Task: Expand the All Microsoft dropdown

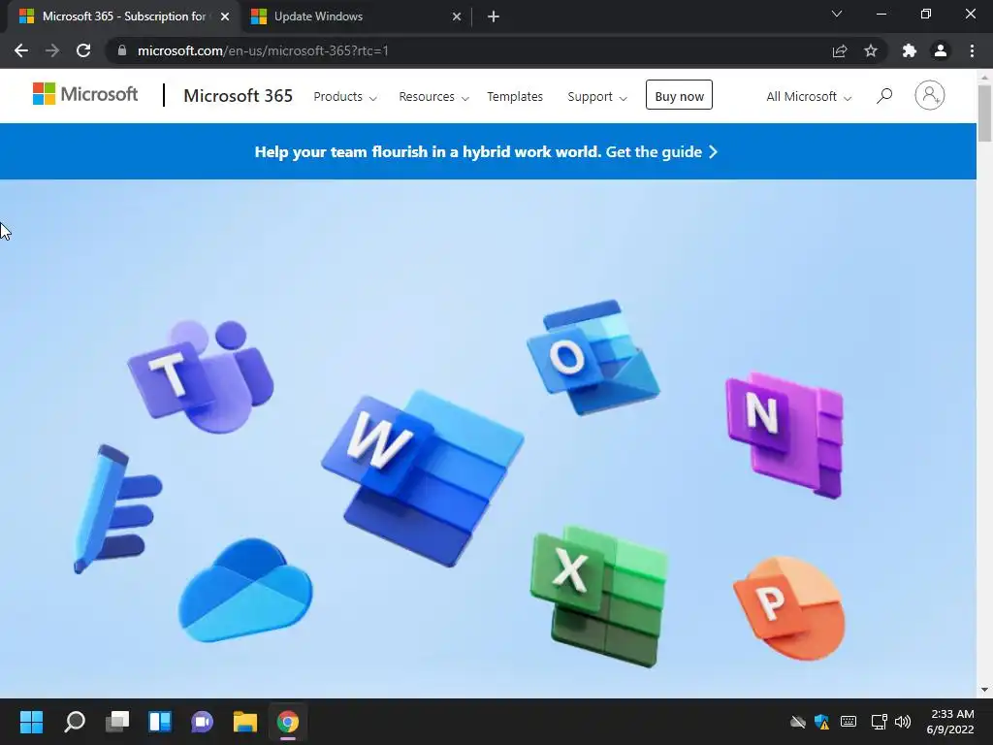Action: click(809, 97)
